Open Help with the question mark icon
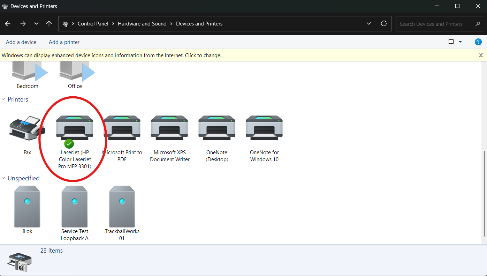487x276 pixels. (x=478, y=42)
